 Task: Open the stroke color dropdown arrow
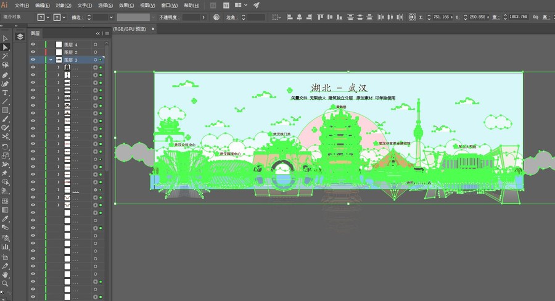pyautogui.click(x=64, y=17)
